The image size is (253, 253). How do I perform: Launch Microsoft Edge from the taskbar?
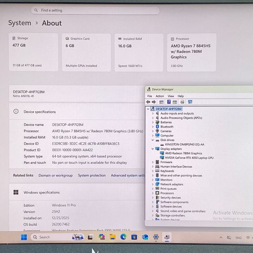123,237
